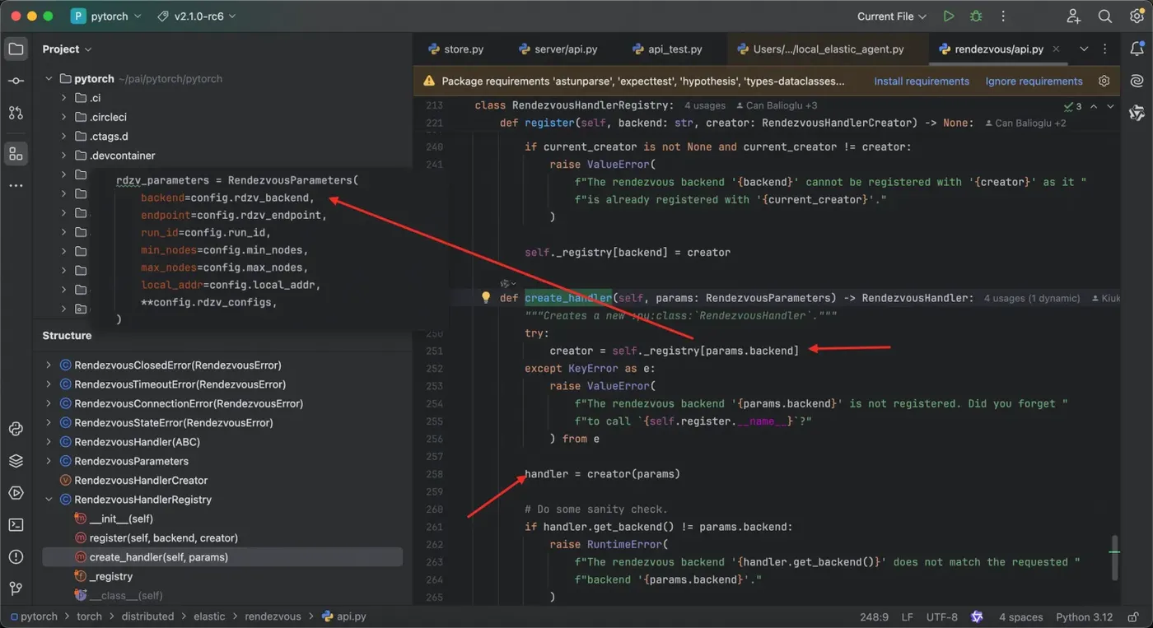
Task: Open the Services tool window
Action: coord(16,493)
